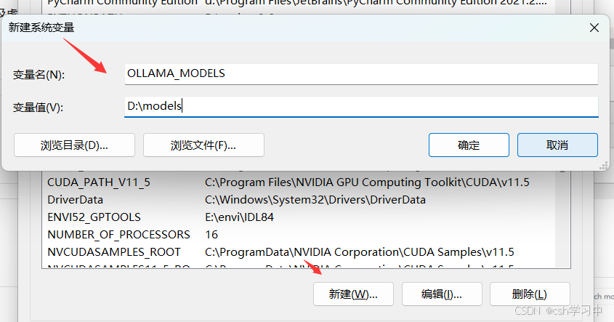This screenshot has height=322, width=614.
Task: Cancel the new variable dialog with 取消
Action: pos(557,145)
